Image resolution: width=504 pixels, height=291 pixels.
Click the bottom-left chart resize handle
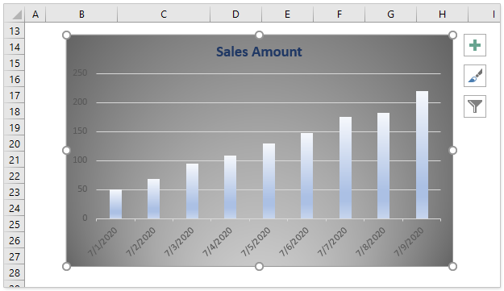point(66,266)
